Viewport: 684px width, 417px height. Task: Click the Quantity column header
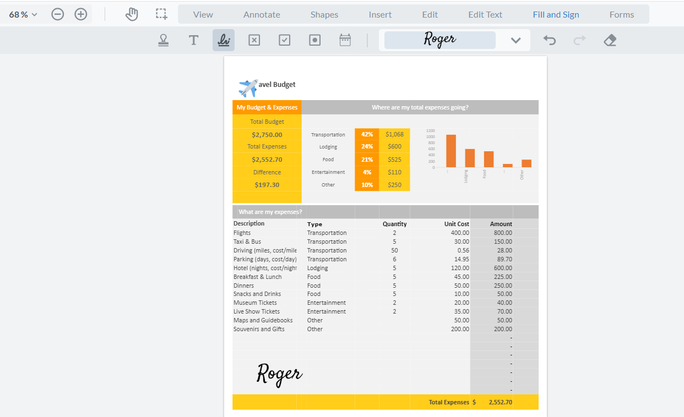coord(395,224)
